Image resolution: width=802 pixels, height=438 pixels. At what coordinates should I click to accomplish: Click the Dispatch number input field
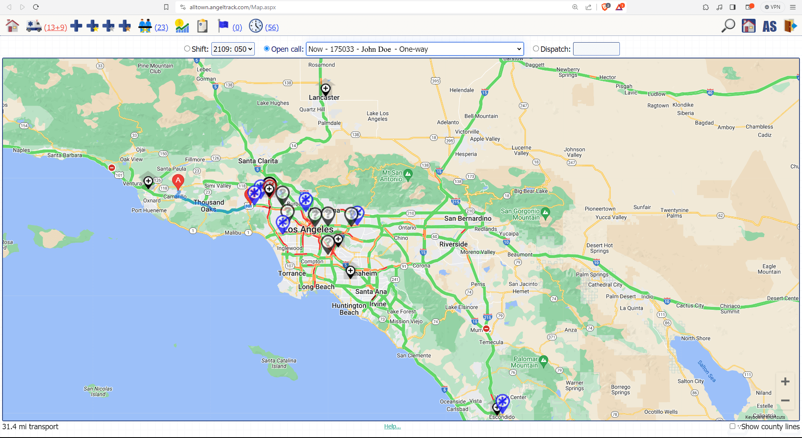(596, 49)
